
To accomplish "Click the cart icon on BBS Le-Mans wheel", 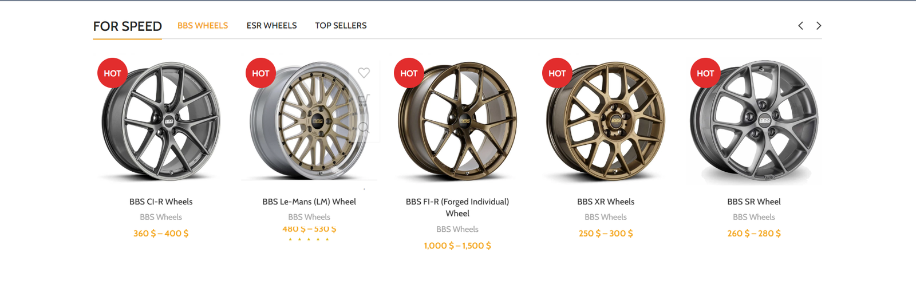I will 364,100.
